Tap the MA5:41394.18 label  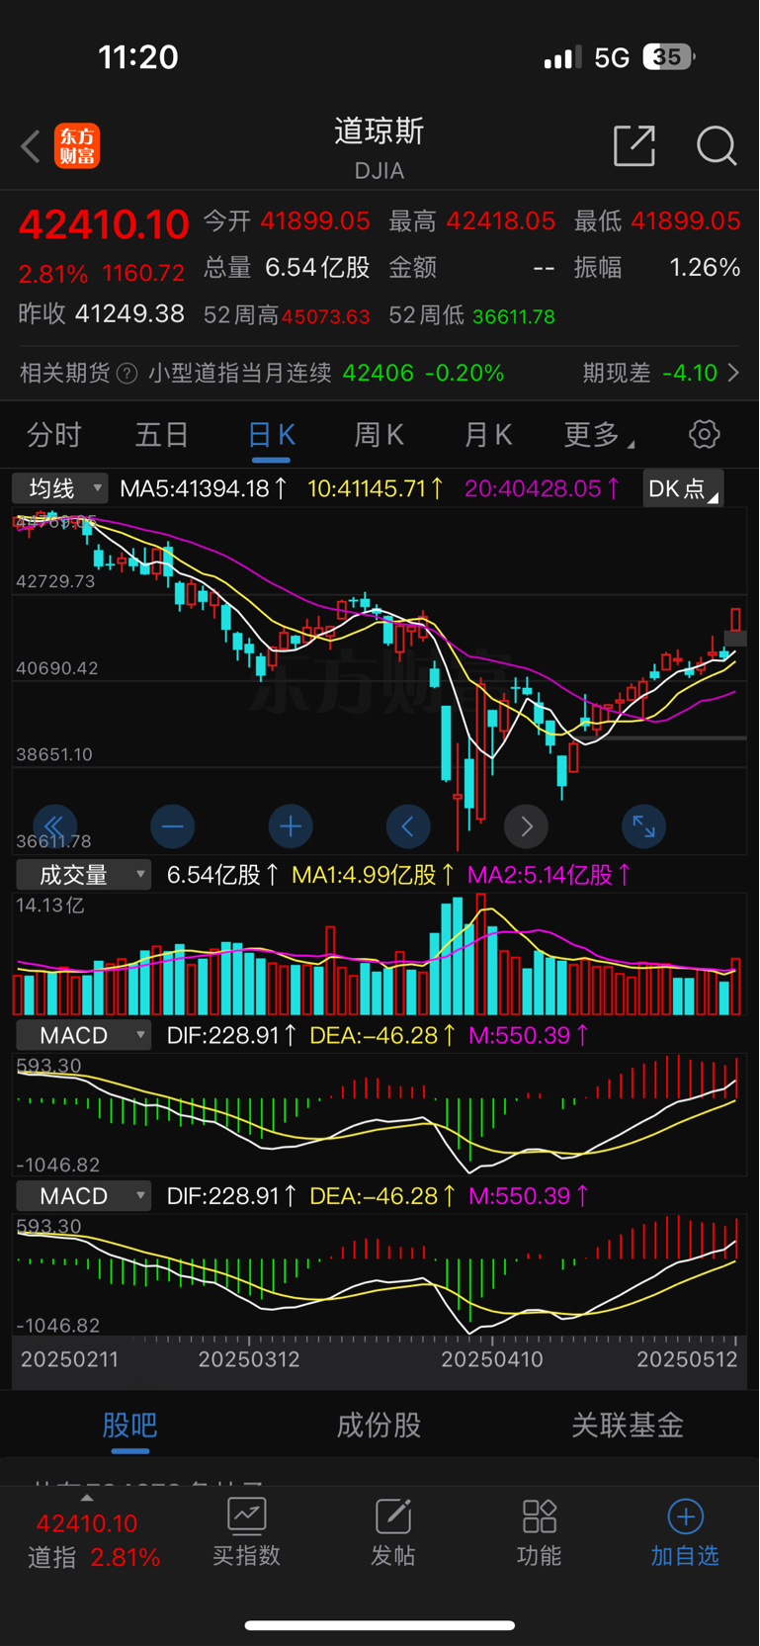[204, 488]
